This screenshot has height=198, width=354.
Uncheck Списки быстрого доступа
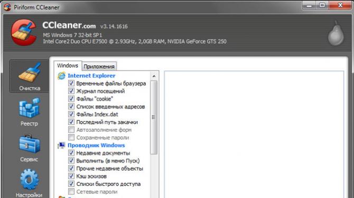click(x=71, y=184)
